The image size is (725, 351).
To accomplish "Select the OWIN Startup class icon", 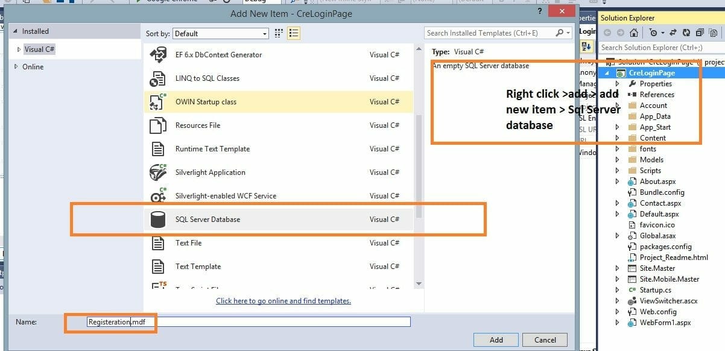I will pyautogui.click(x=158, y=102).
